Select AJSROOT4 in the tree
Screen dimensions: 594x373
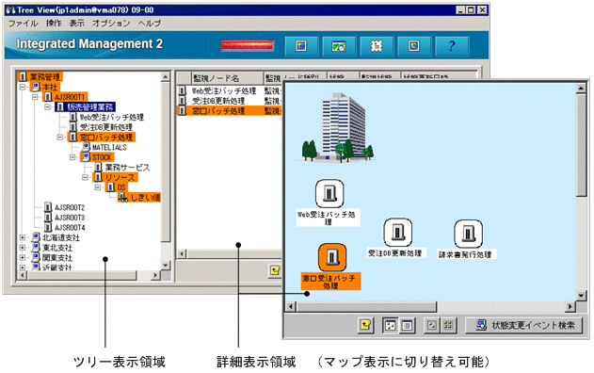[x=64, y=227]
